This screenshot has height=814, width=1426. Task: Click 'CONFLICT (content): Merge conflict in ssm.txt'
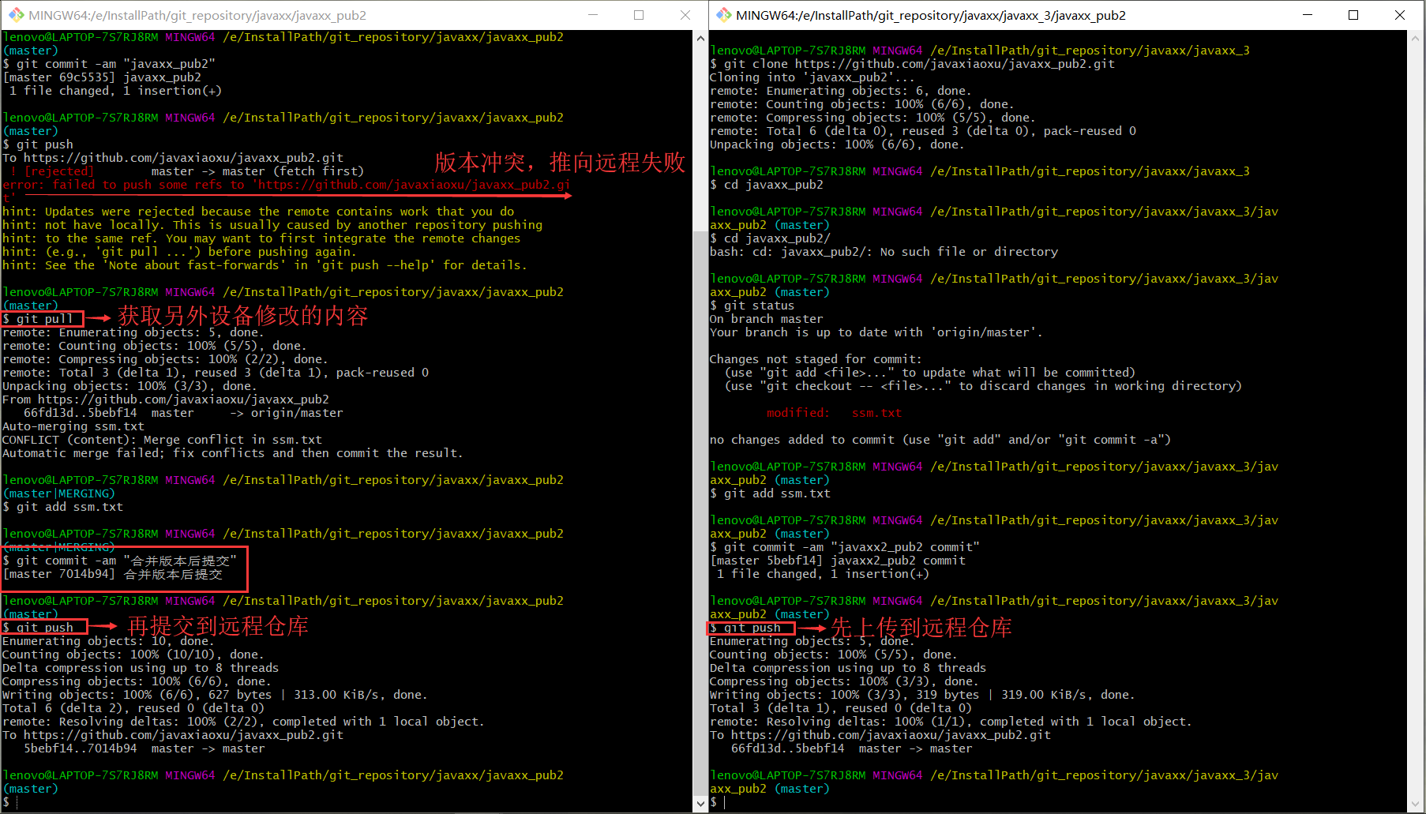click(x=162, y=440)
